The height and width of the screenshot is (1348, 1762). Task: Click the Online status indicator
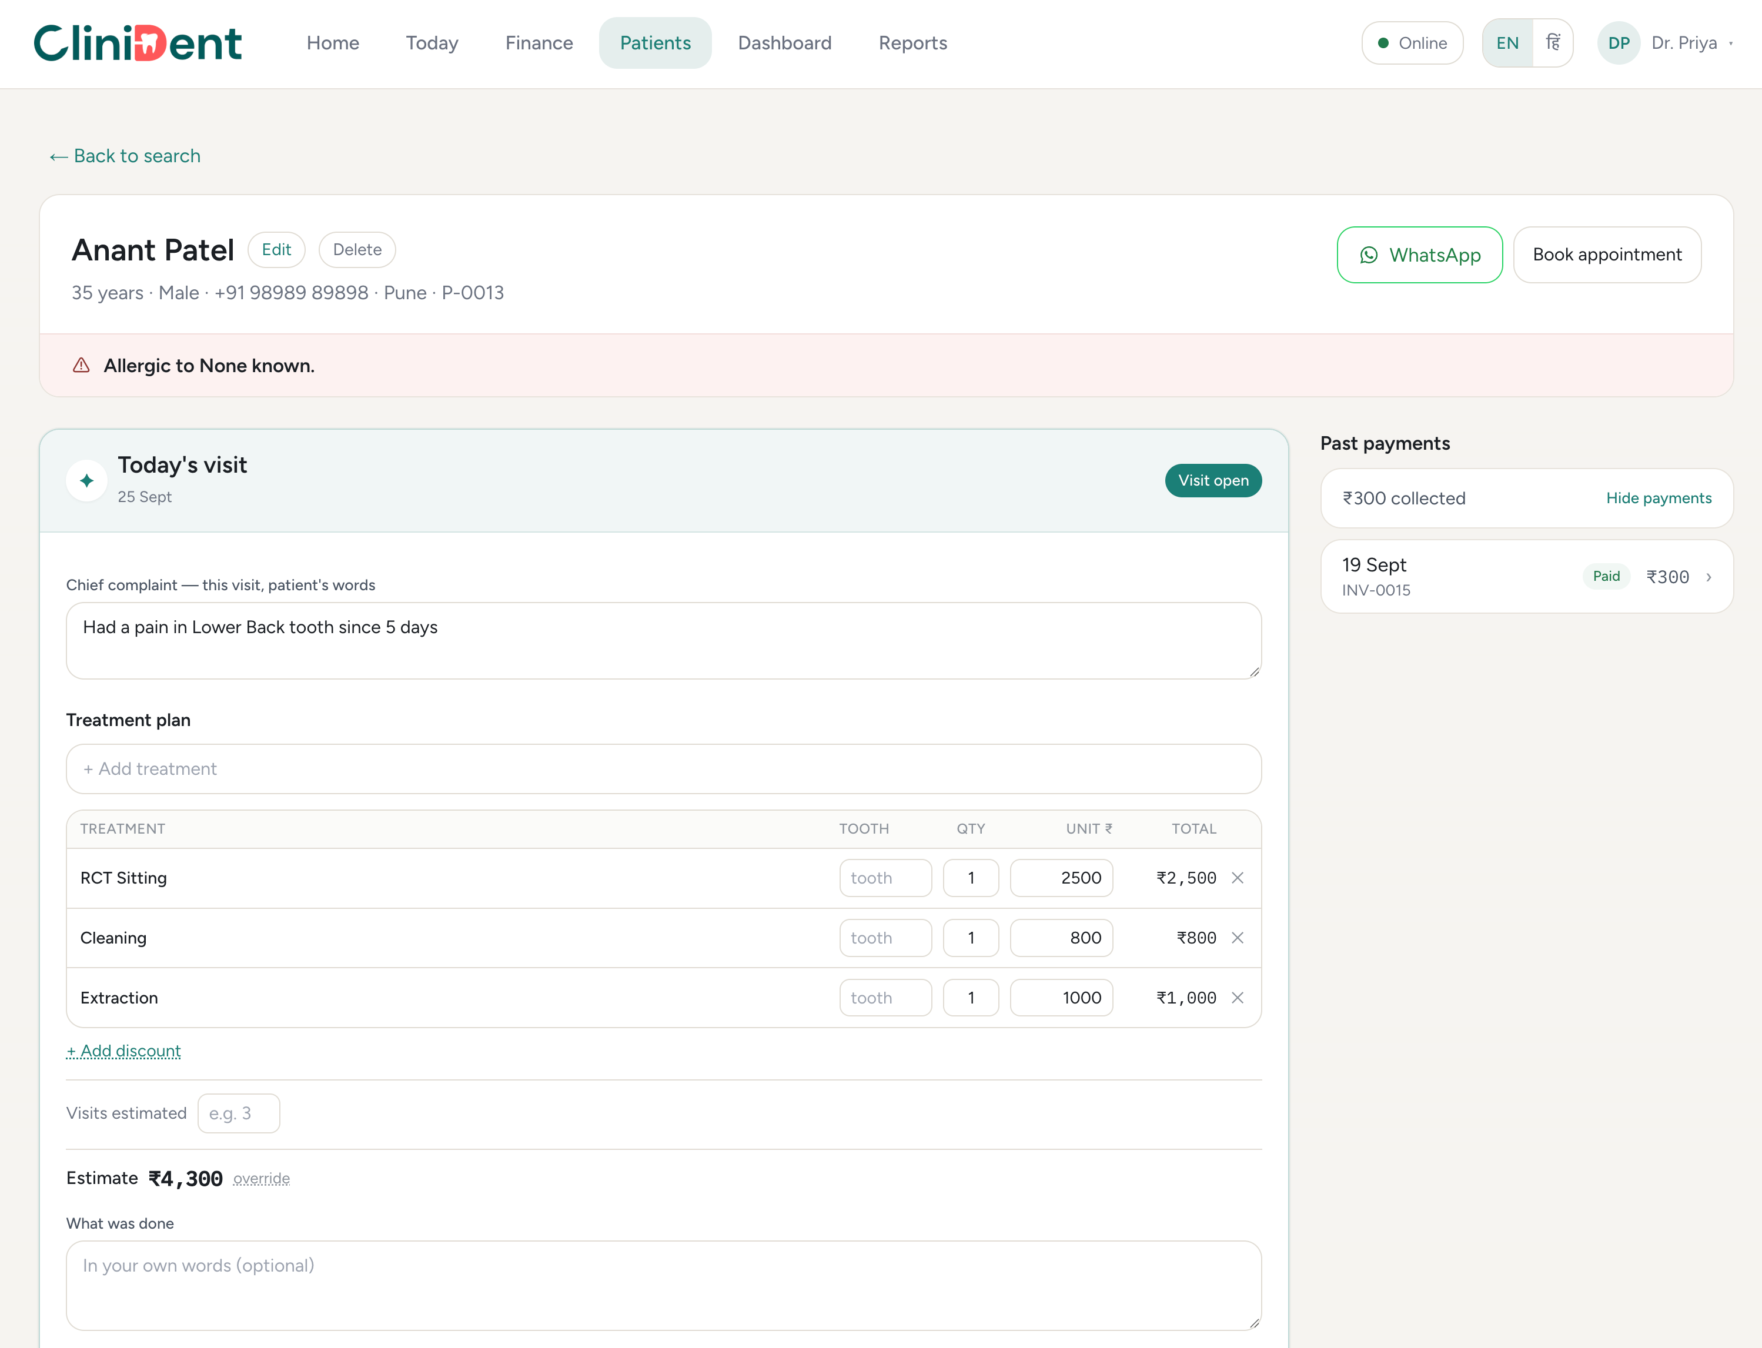point(1412,44)
